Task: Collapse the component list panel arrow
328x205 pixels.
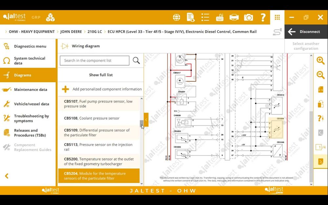Action: [x=146, y=120]
